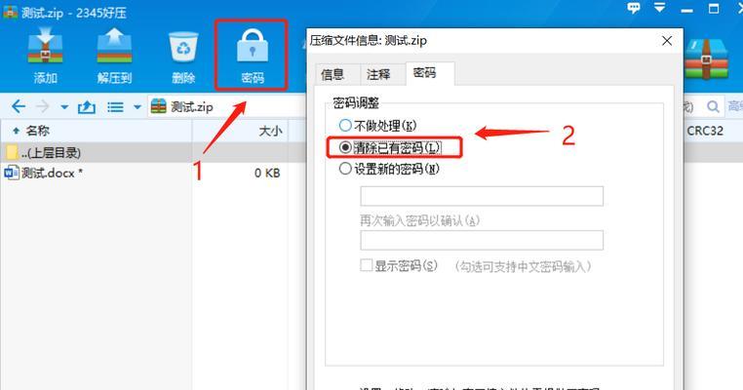Select 设置新的密码(N) radio option
The image size is (743, 390).
click(345, 169)
